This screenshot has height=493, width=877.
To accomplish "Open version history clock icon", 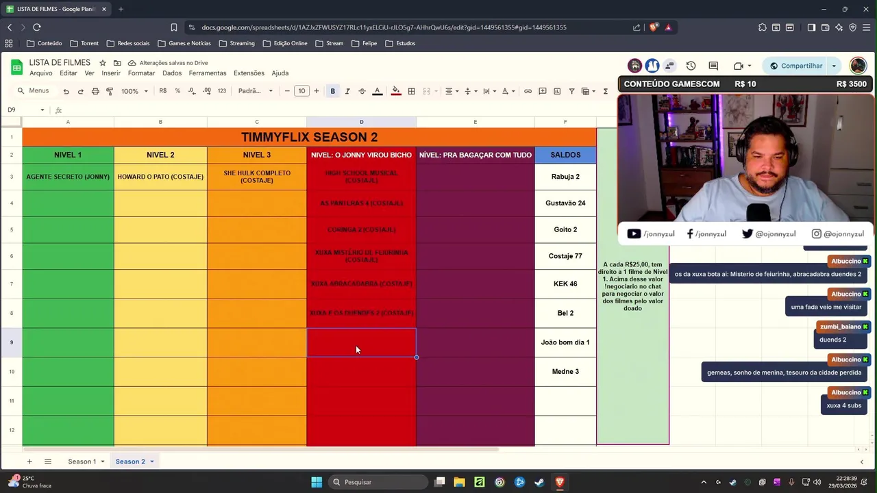I will (x=691, y=66).
